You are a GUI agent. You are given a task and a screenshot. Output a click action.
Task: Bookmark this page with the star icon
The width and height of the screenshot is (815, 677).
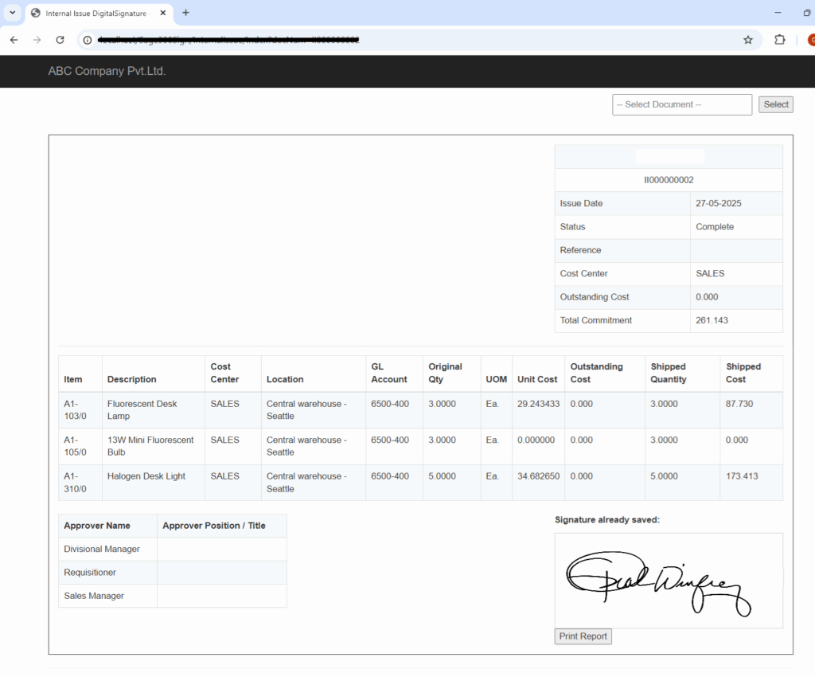tap(747, 40)
